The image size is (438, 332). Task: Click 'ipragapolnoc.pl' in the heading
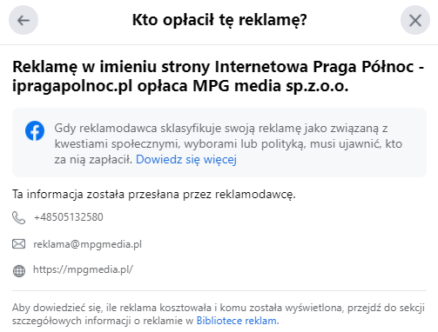[x=72, y=86]
